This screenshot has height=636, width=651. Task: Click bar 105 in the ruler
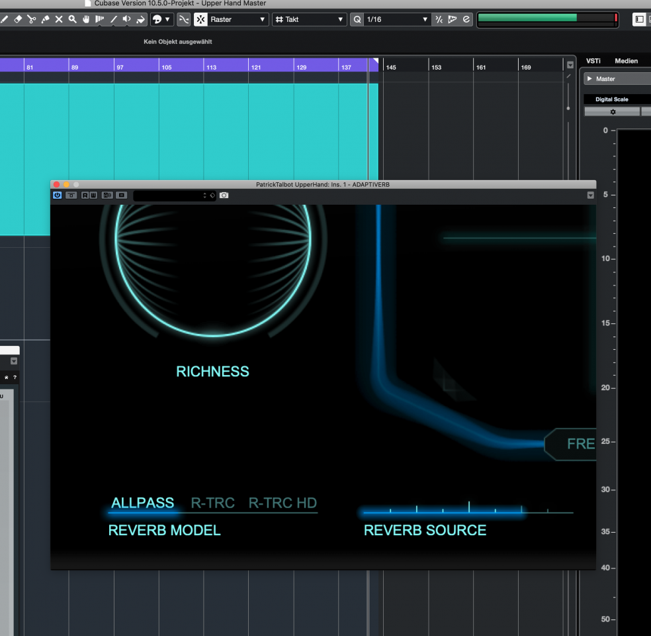[x=167, y=67]
